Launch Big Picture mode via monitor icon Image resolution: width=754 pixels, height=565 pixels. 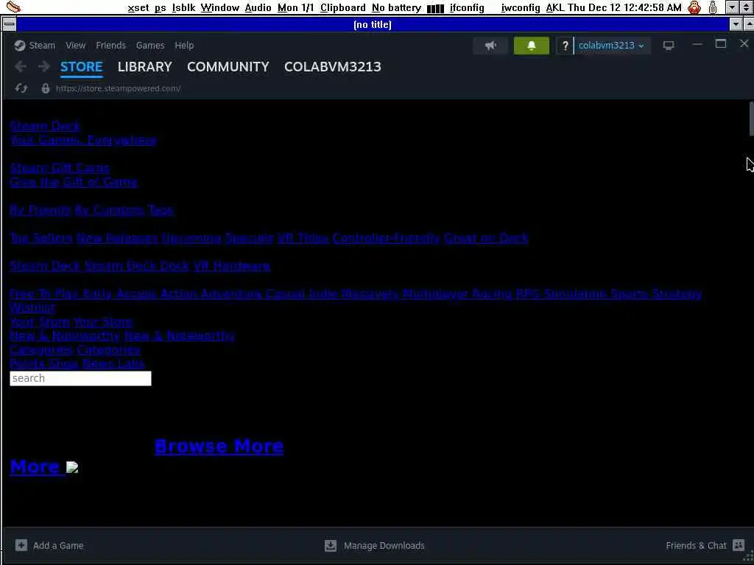669,45
